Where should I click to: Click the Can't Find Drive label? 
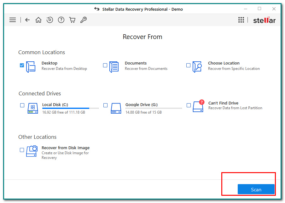click(224, 103)
